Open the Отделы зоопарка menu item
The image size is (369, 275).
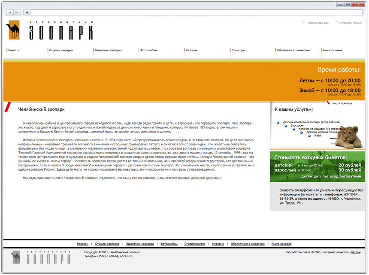(61, 50)
